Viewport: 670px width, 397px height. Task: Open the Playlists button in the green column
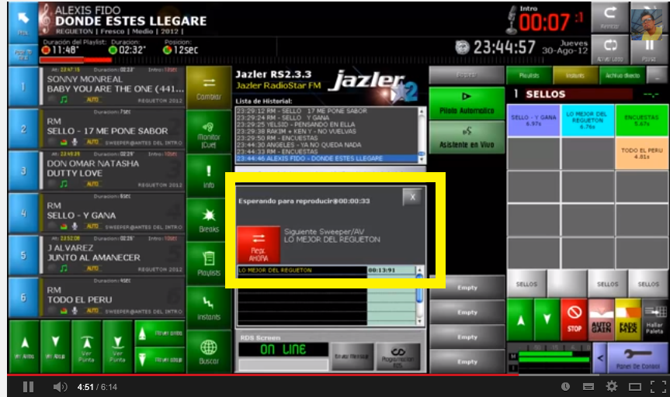point(209,264)
